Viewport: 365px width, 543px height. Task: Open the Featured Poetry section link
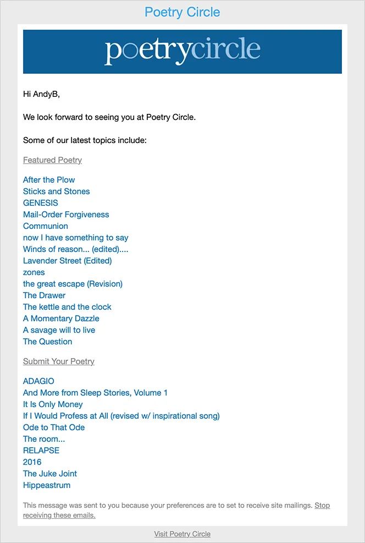click(x=52, y=160)
